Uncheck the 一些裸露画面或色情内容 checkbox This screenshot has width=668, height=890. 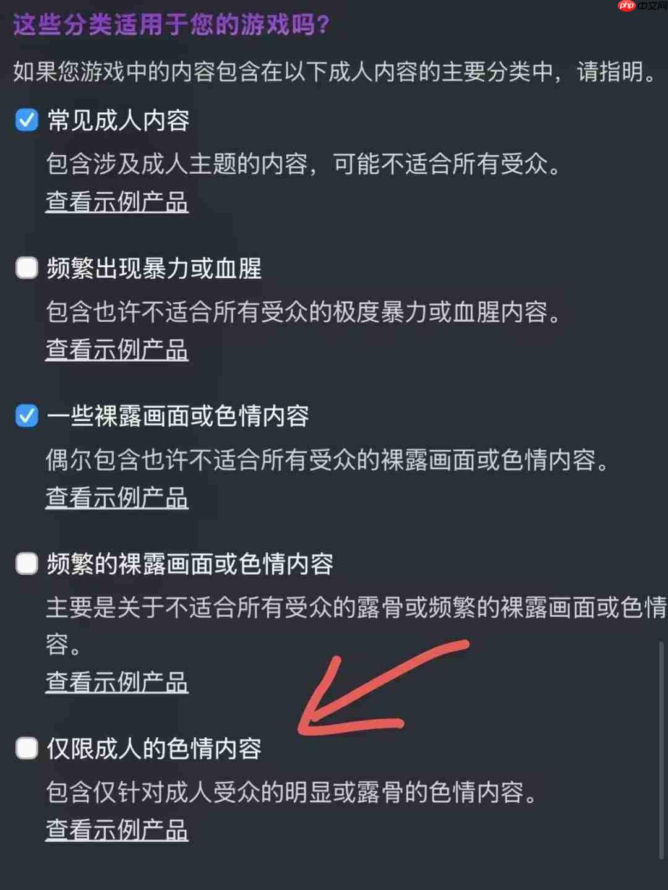click(27, 416)
